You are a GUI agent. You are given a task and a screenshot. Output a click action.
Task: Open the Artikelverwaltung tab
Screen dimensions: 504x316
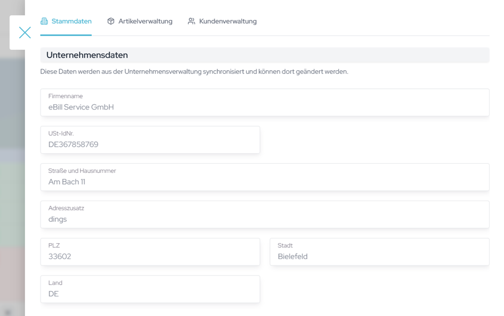[145, 21]
